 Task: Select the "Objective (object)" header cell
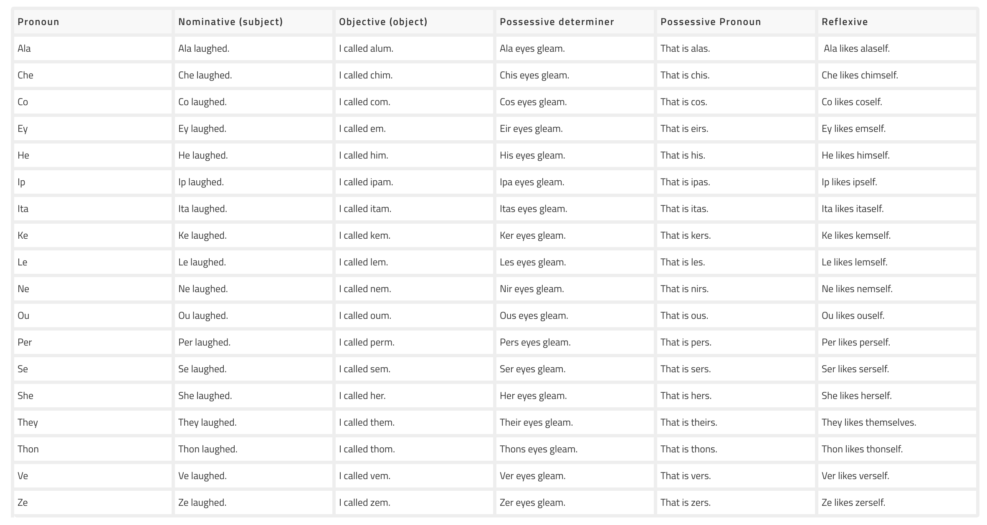click(383, 22)
